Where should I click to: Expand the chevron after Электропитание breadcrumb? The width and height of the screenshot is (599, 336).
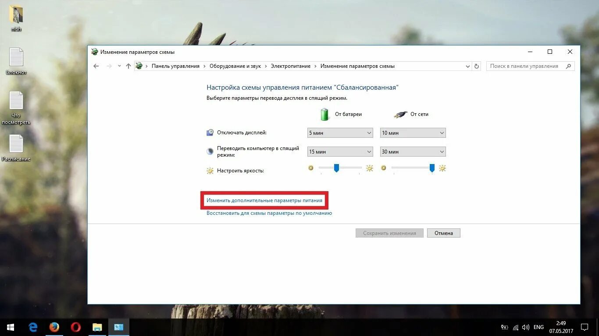tap(315, 66)
